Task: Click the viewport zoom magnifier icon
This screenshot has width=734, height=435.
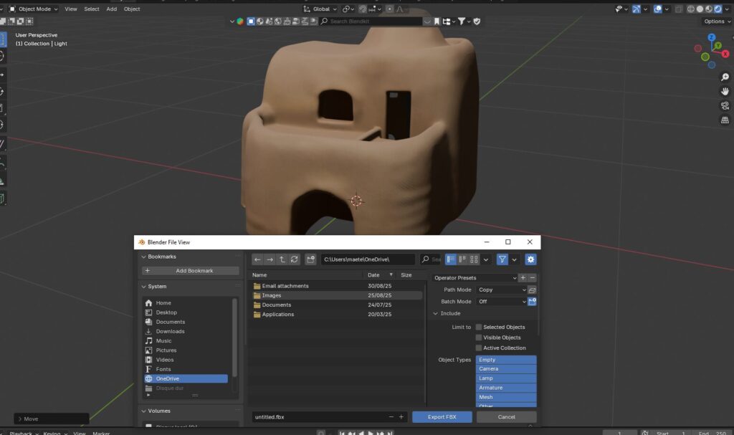Action: [725, 77]
